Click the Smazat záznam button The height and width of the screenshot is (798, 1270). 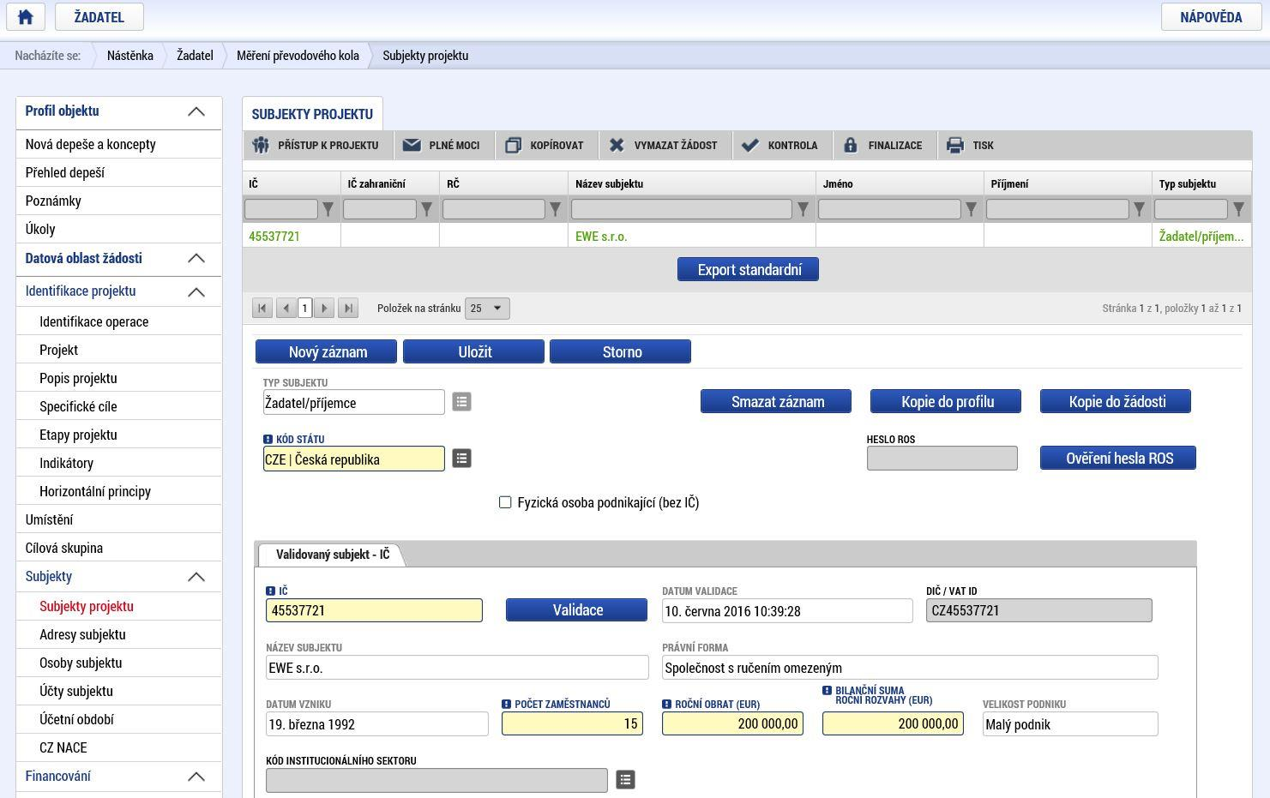point(776,401)
